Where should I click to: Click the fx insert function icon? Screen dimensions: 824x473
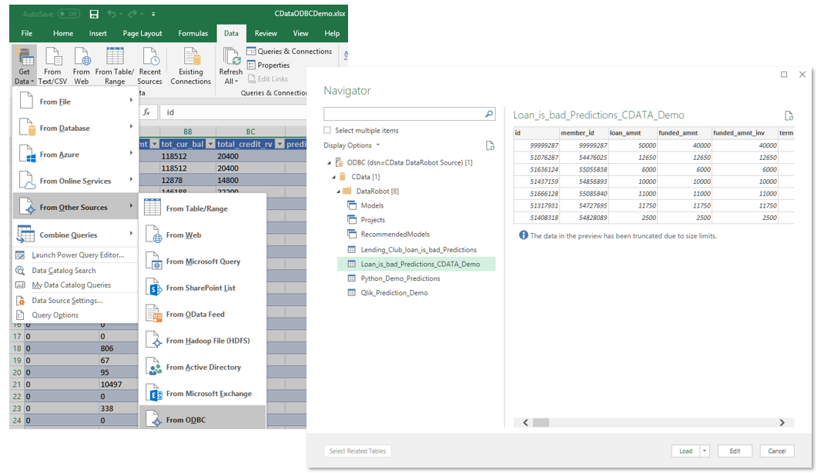tap(146, 112)
